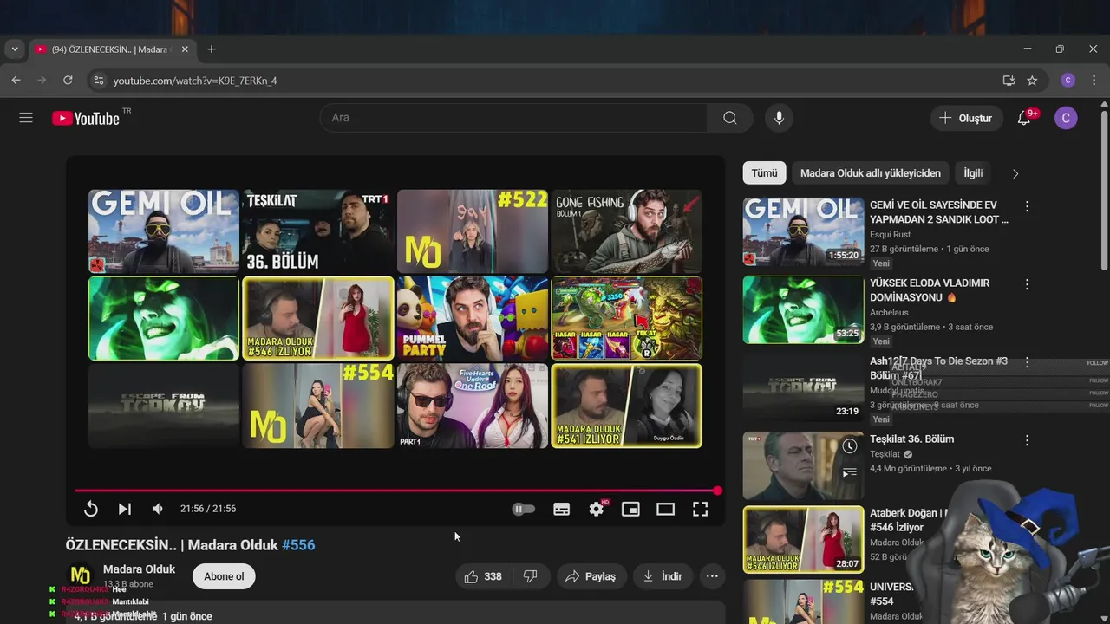Open the account avatar menu on YouTube
The image size is (1110, 624).
tap(1066, 118)
